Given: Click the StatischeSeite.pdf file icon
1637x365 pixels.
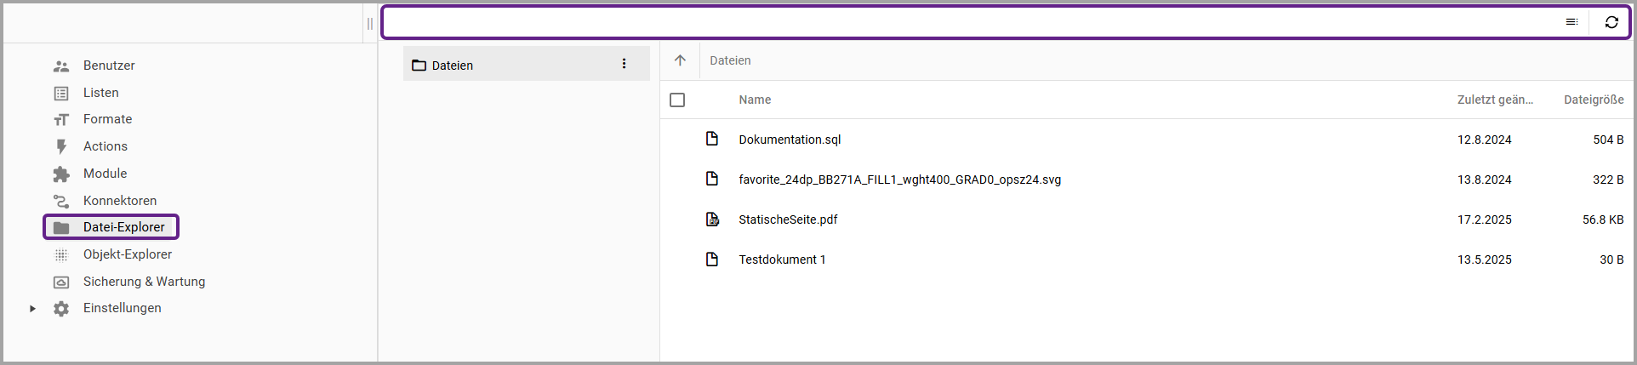Looking at the screenshot, I should point(712,220).
